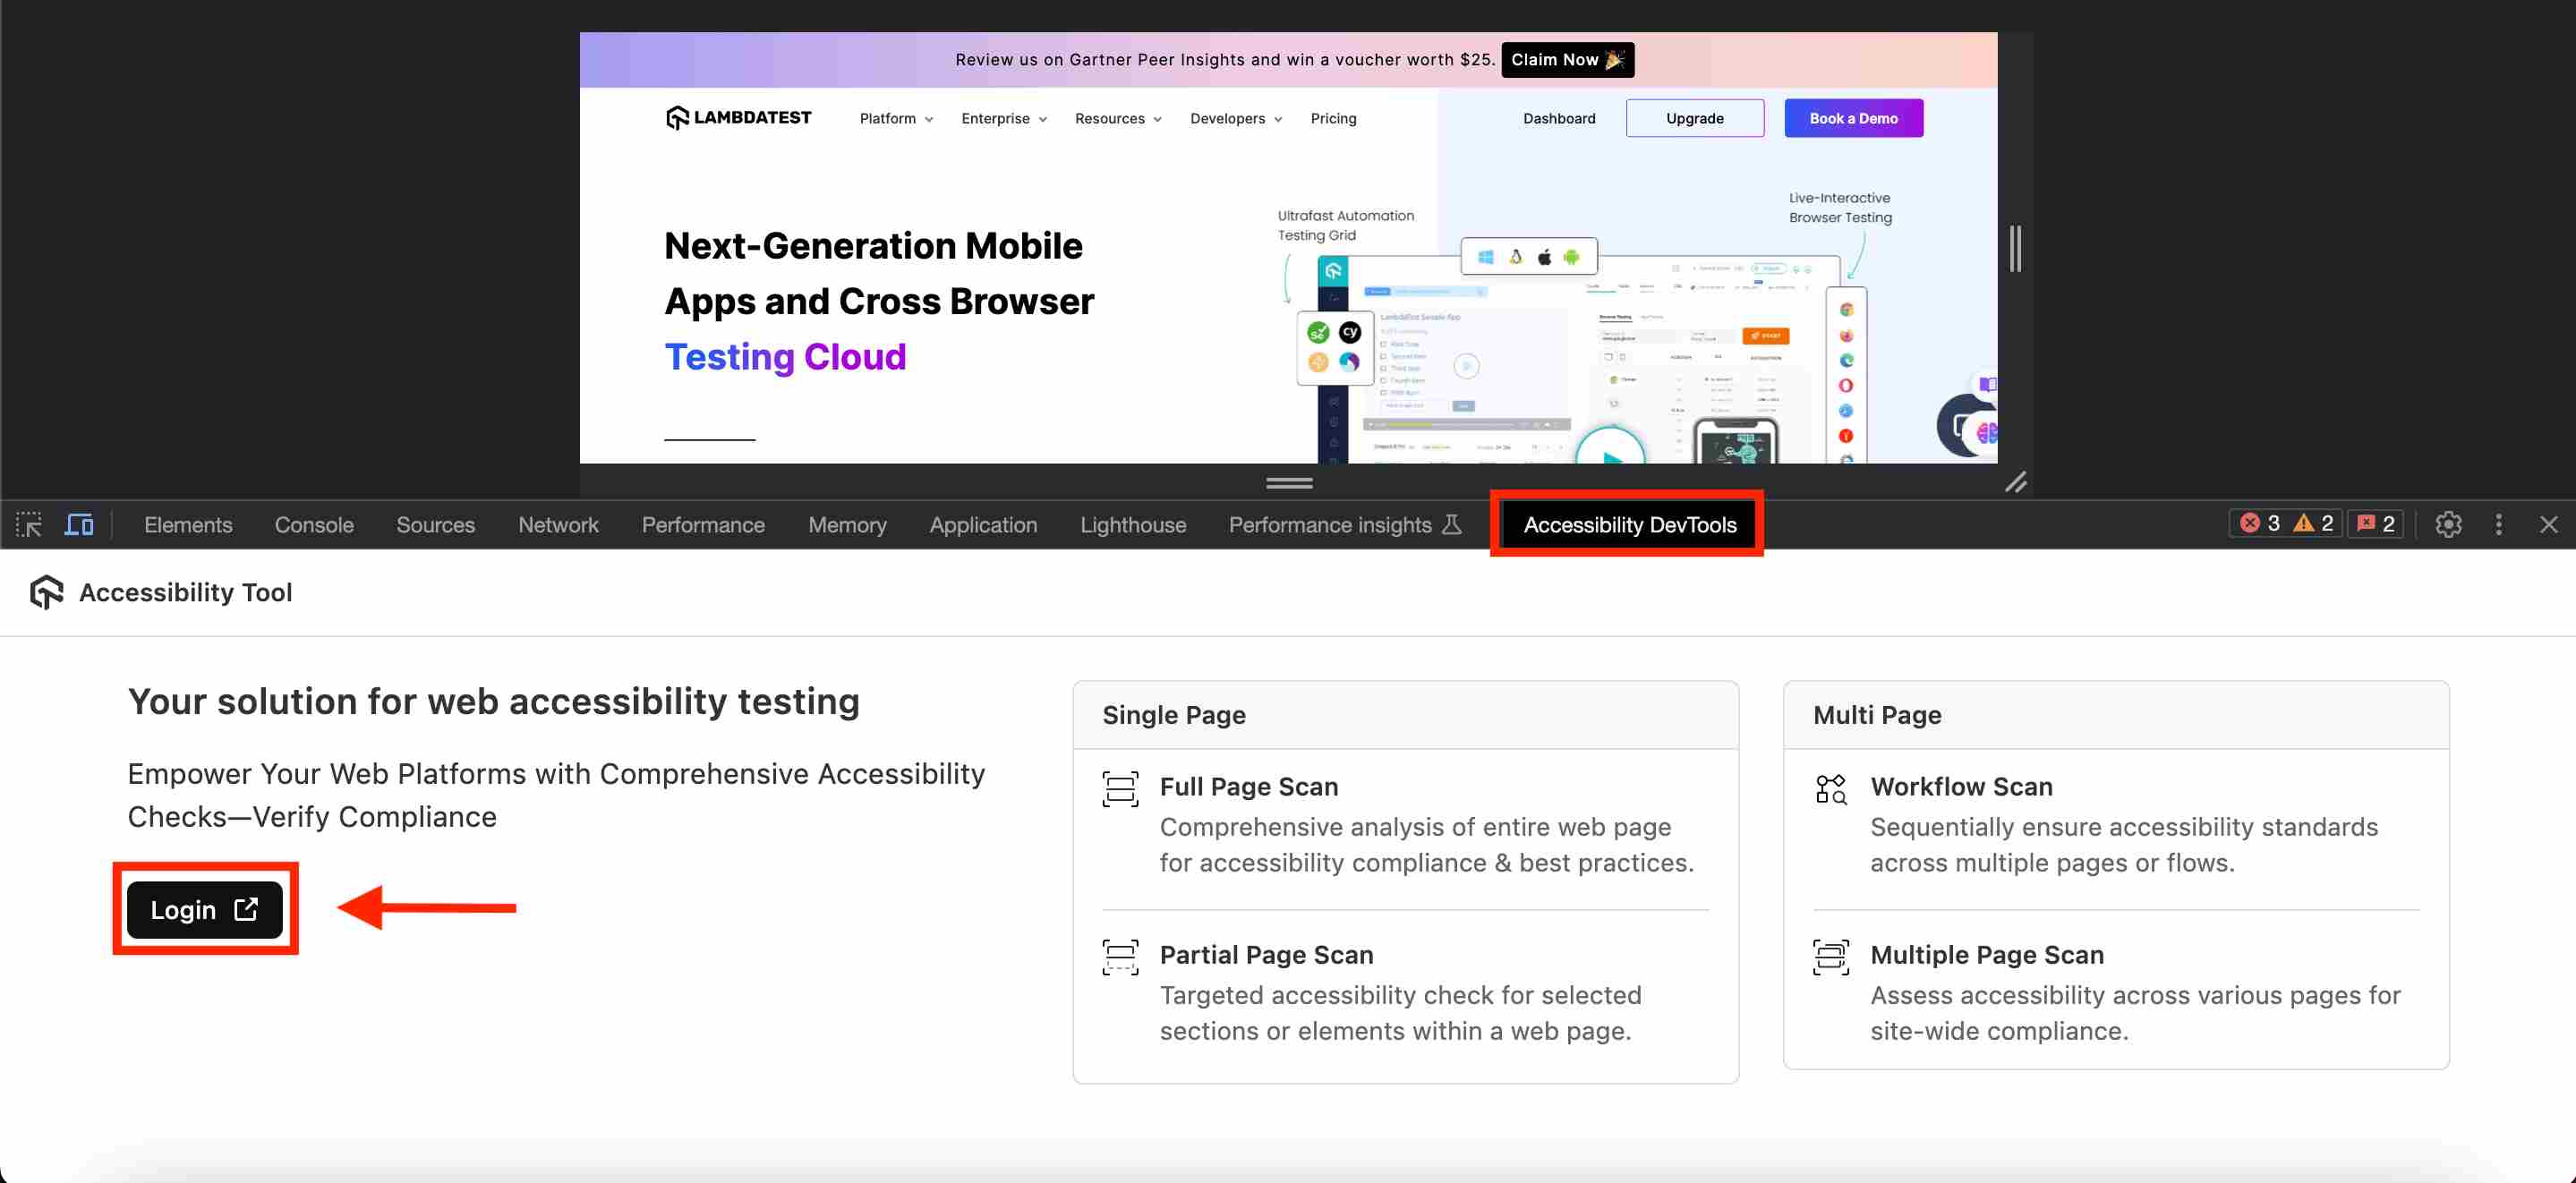Viewport: 2576px width, 1183px height.
Task: Click the Upgrade link in navigation
Action: coord(1693,118)
